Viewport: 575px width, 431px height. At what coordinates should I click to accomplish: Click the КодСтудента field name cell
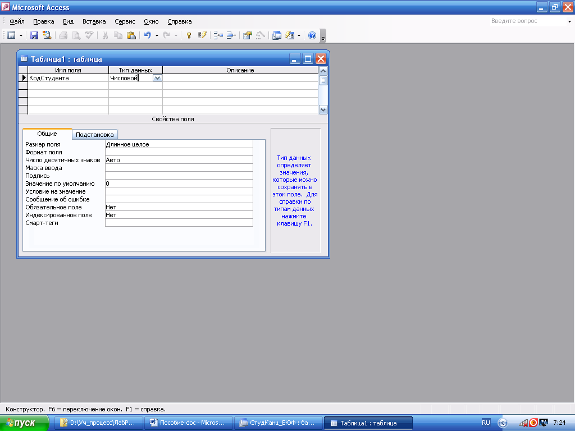[x=68, y=77]
